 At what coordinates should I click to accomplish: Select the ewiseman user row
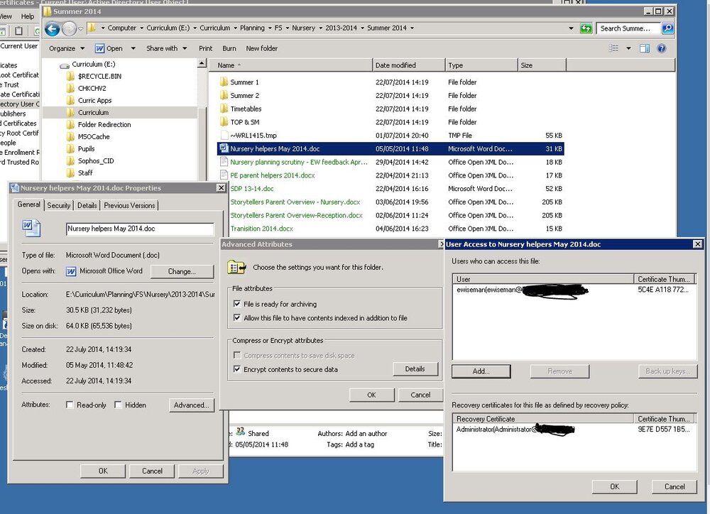point(574,290)
